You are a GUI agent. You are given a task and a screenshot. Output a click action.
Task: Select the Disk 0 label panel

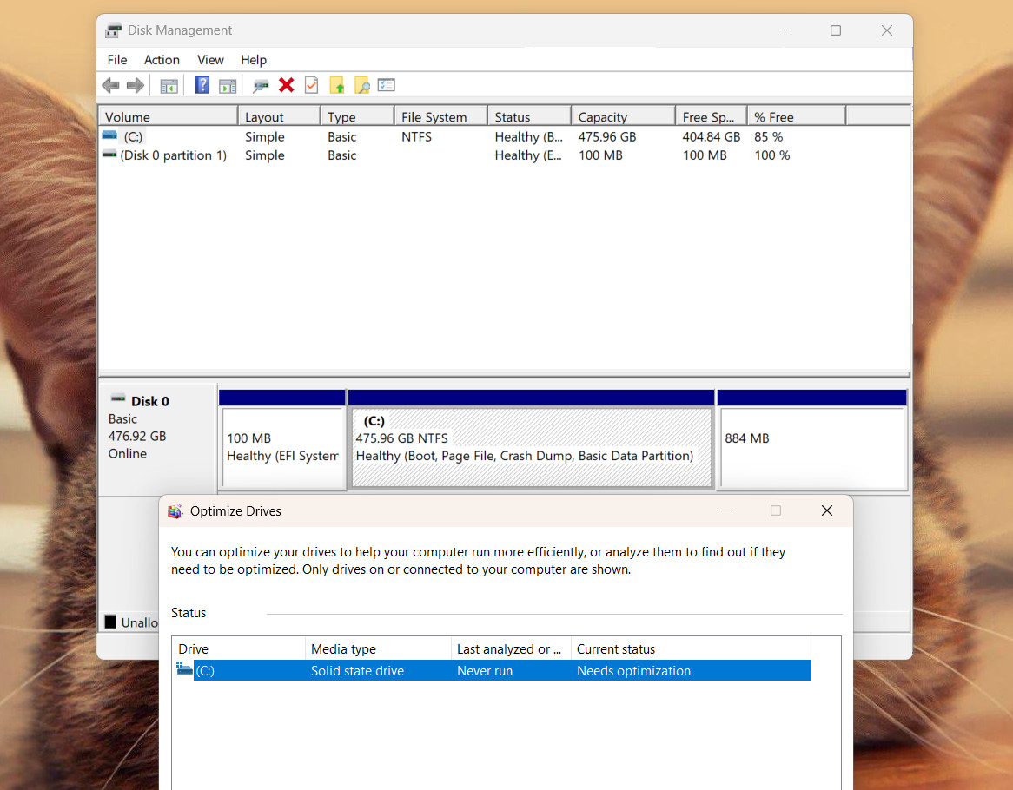click(157, 439)
